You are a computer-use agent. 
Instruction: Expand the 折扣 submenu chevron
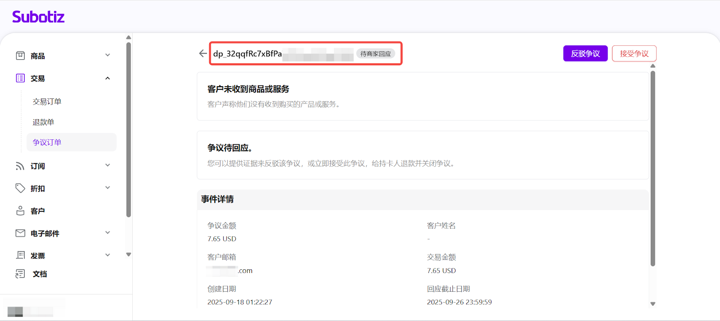(x=108, y=188)
